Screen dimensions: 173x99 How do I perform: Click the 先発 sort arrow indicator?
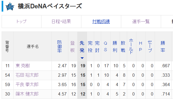coord(82,58)
